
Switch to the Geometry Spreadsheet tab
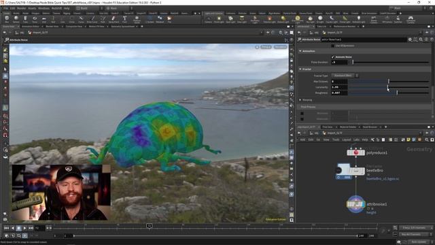click(122, 27)
